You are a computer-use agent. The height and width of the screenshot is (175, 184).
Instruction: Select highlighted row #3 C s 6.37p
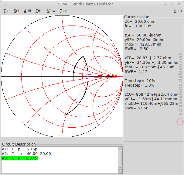20,158
